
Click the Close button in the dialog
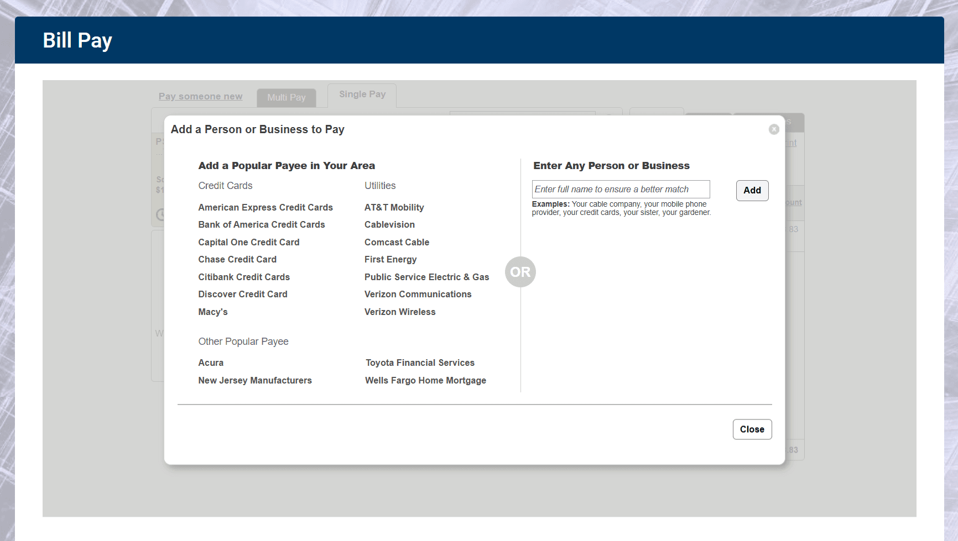(752, 429)
